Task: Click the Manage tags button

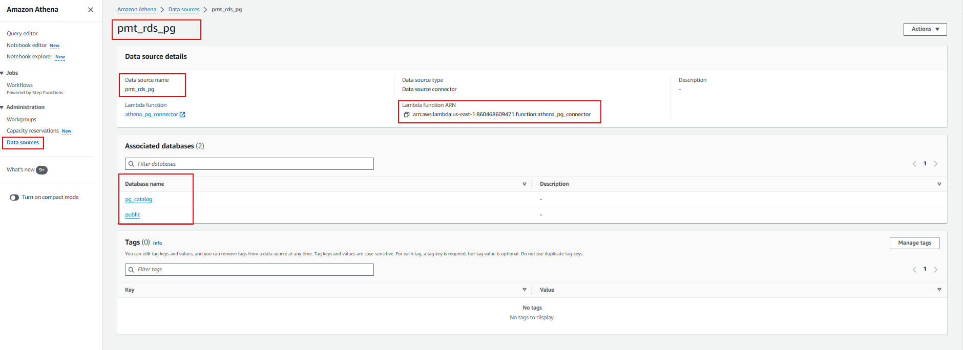Action: pos(914,243)
